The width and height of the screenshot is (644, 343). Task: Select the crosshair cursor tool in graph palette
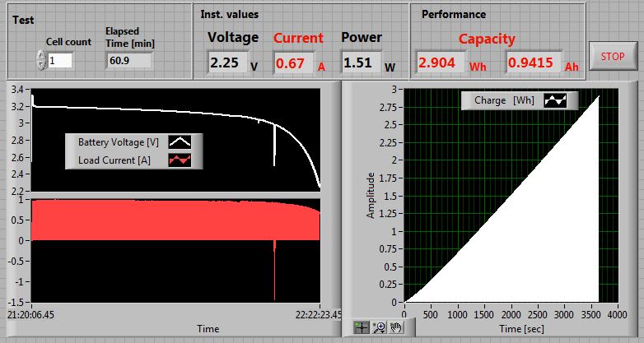tap(360, 327)
